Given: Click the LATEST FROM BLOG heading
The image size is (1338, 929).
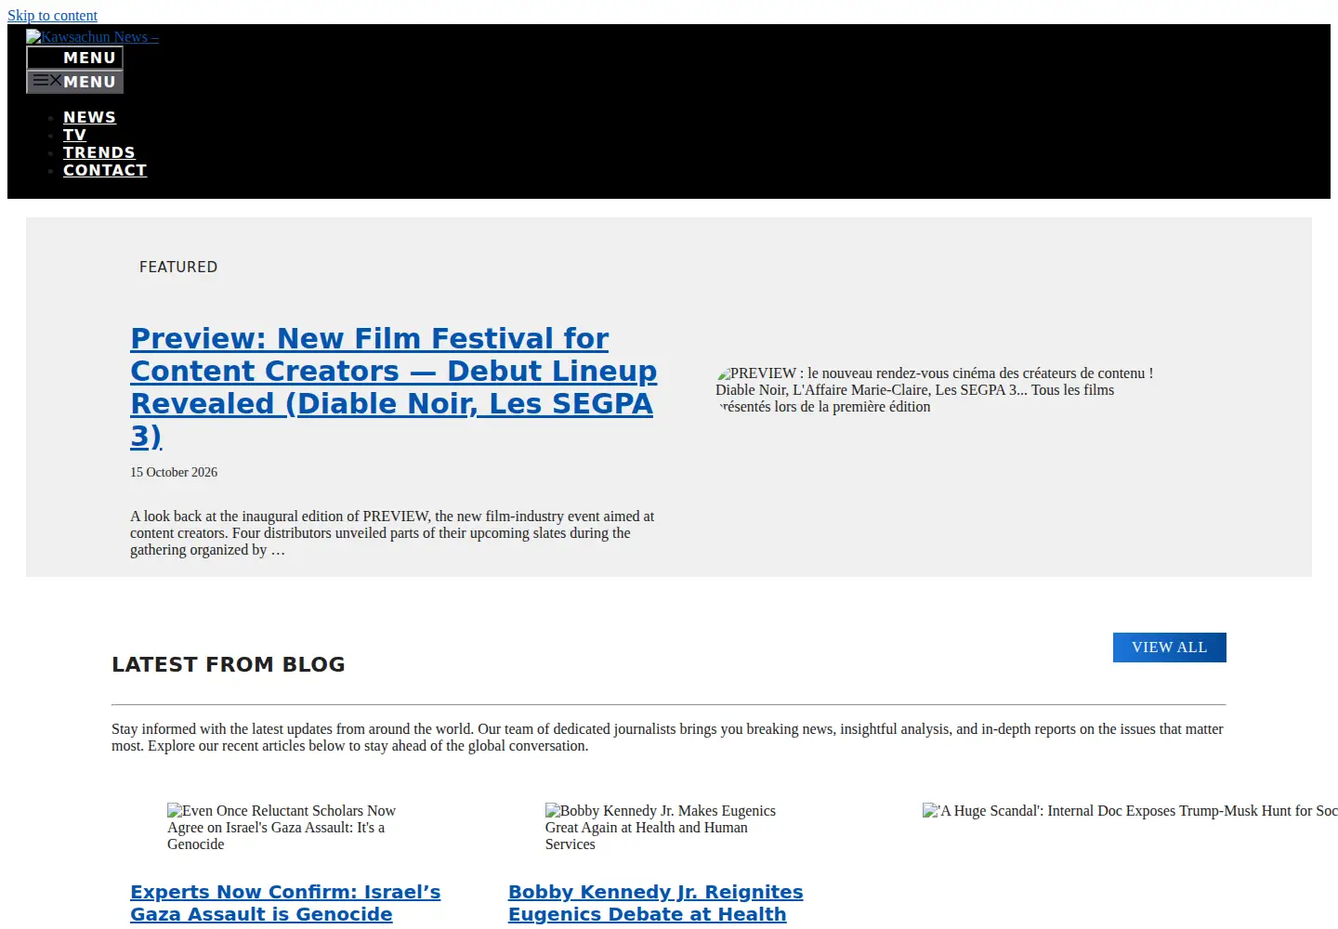Looking at the screenshot, I should click(229, 664).
